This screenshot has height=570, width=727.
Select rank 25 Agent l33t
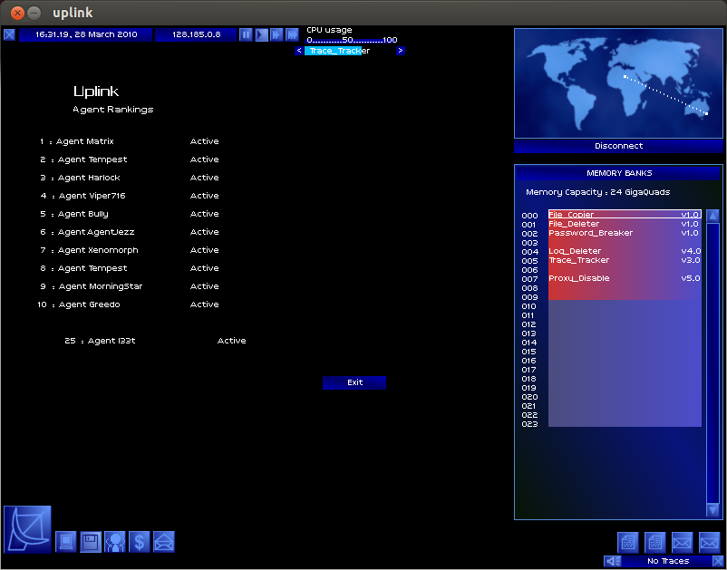tap(100, 341)
